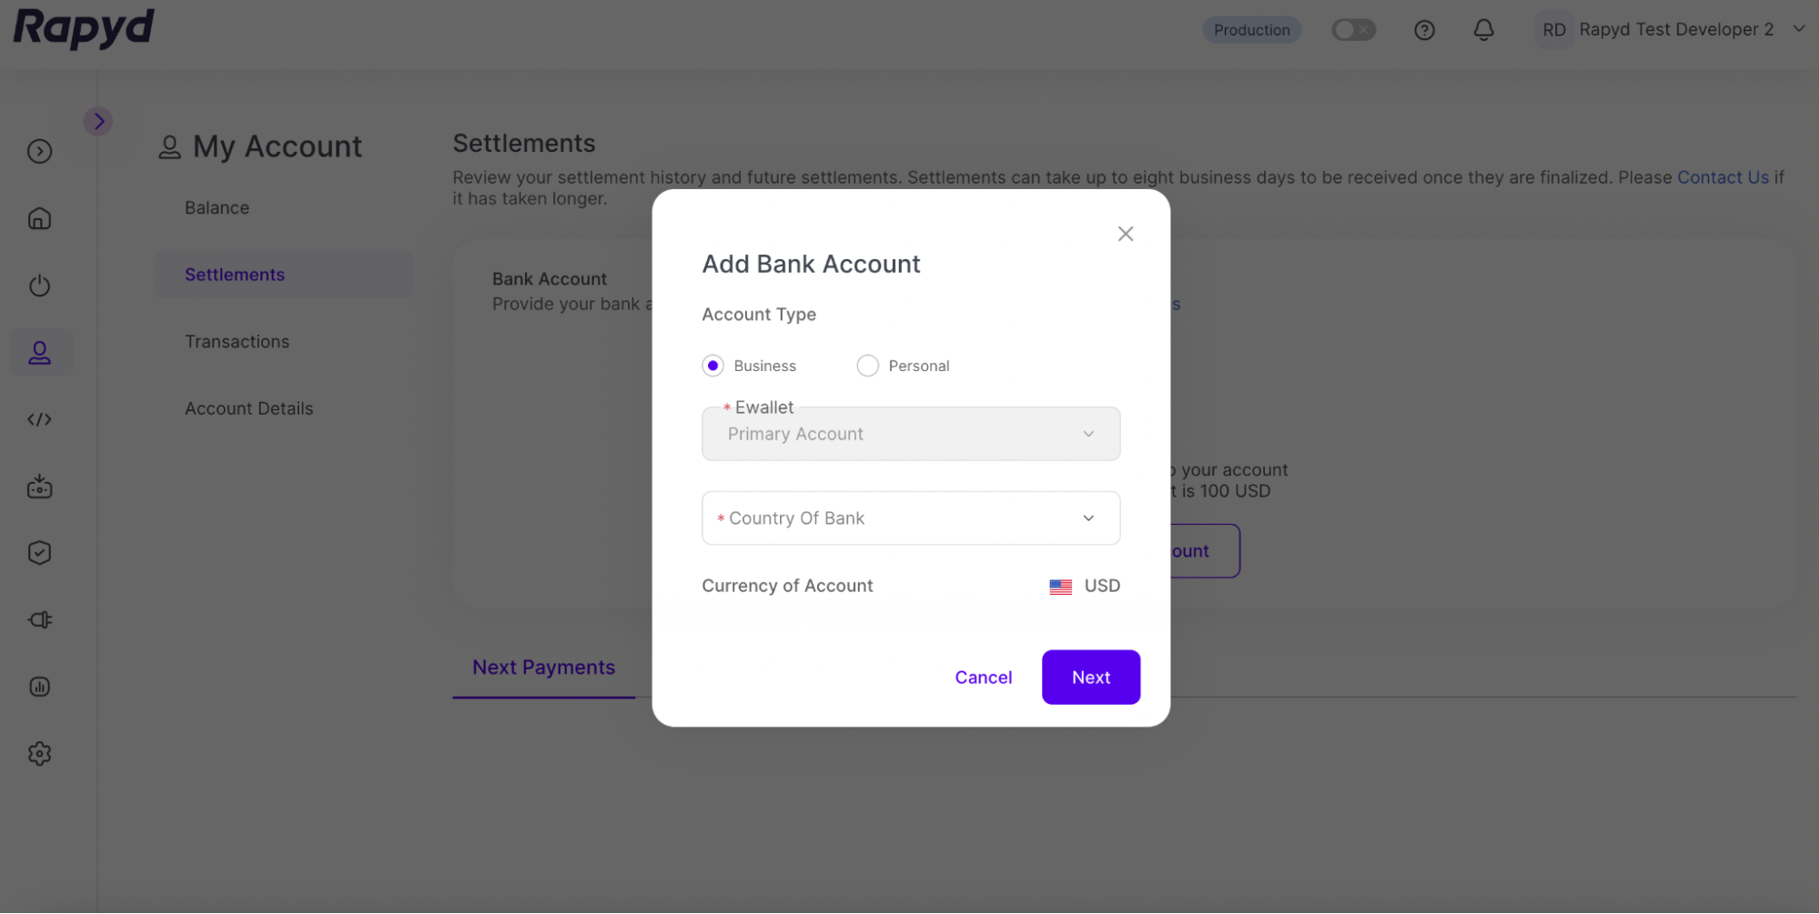Click the home icon in the sidebar
The height and width of the screenshot is (914, 1819).
point(39,218)
